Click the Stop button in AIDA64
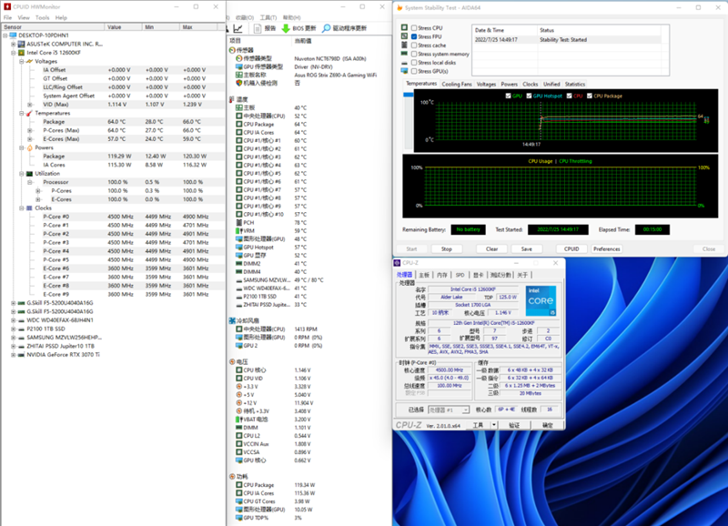728x526 pixels. pos(447,249)
